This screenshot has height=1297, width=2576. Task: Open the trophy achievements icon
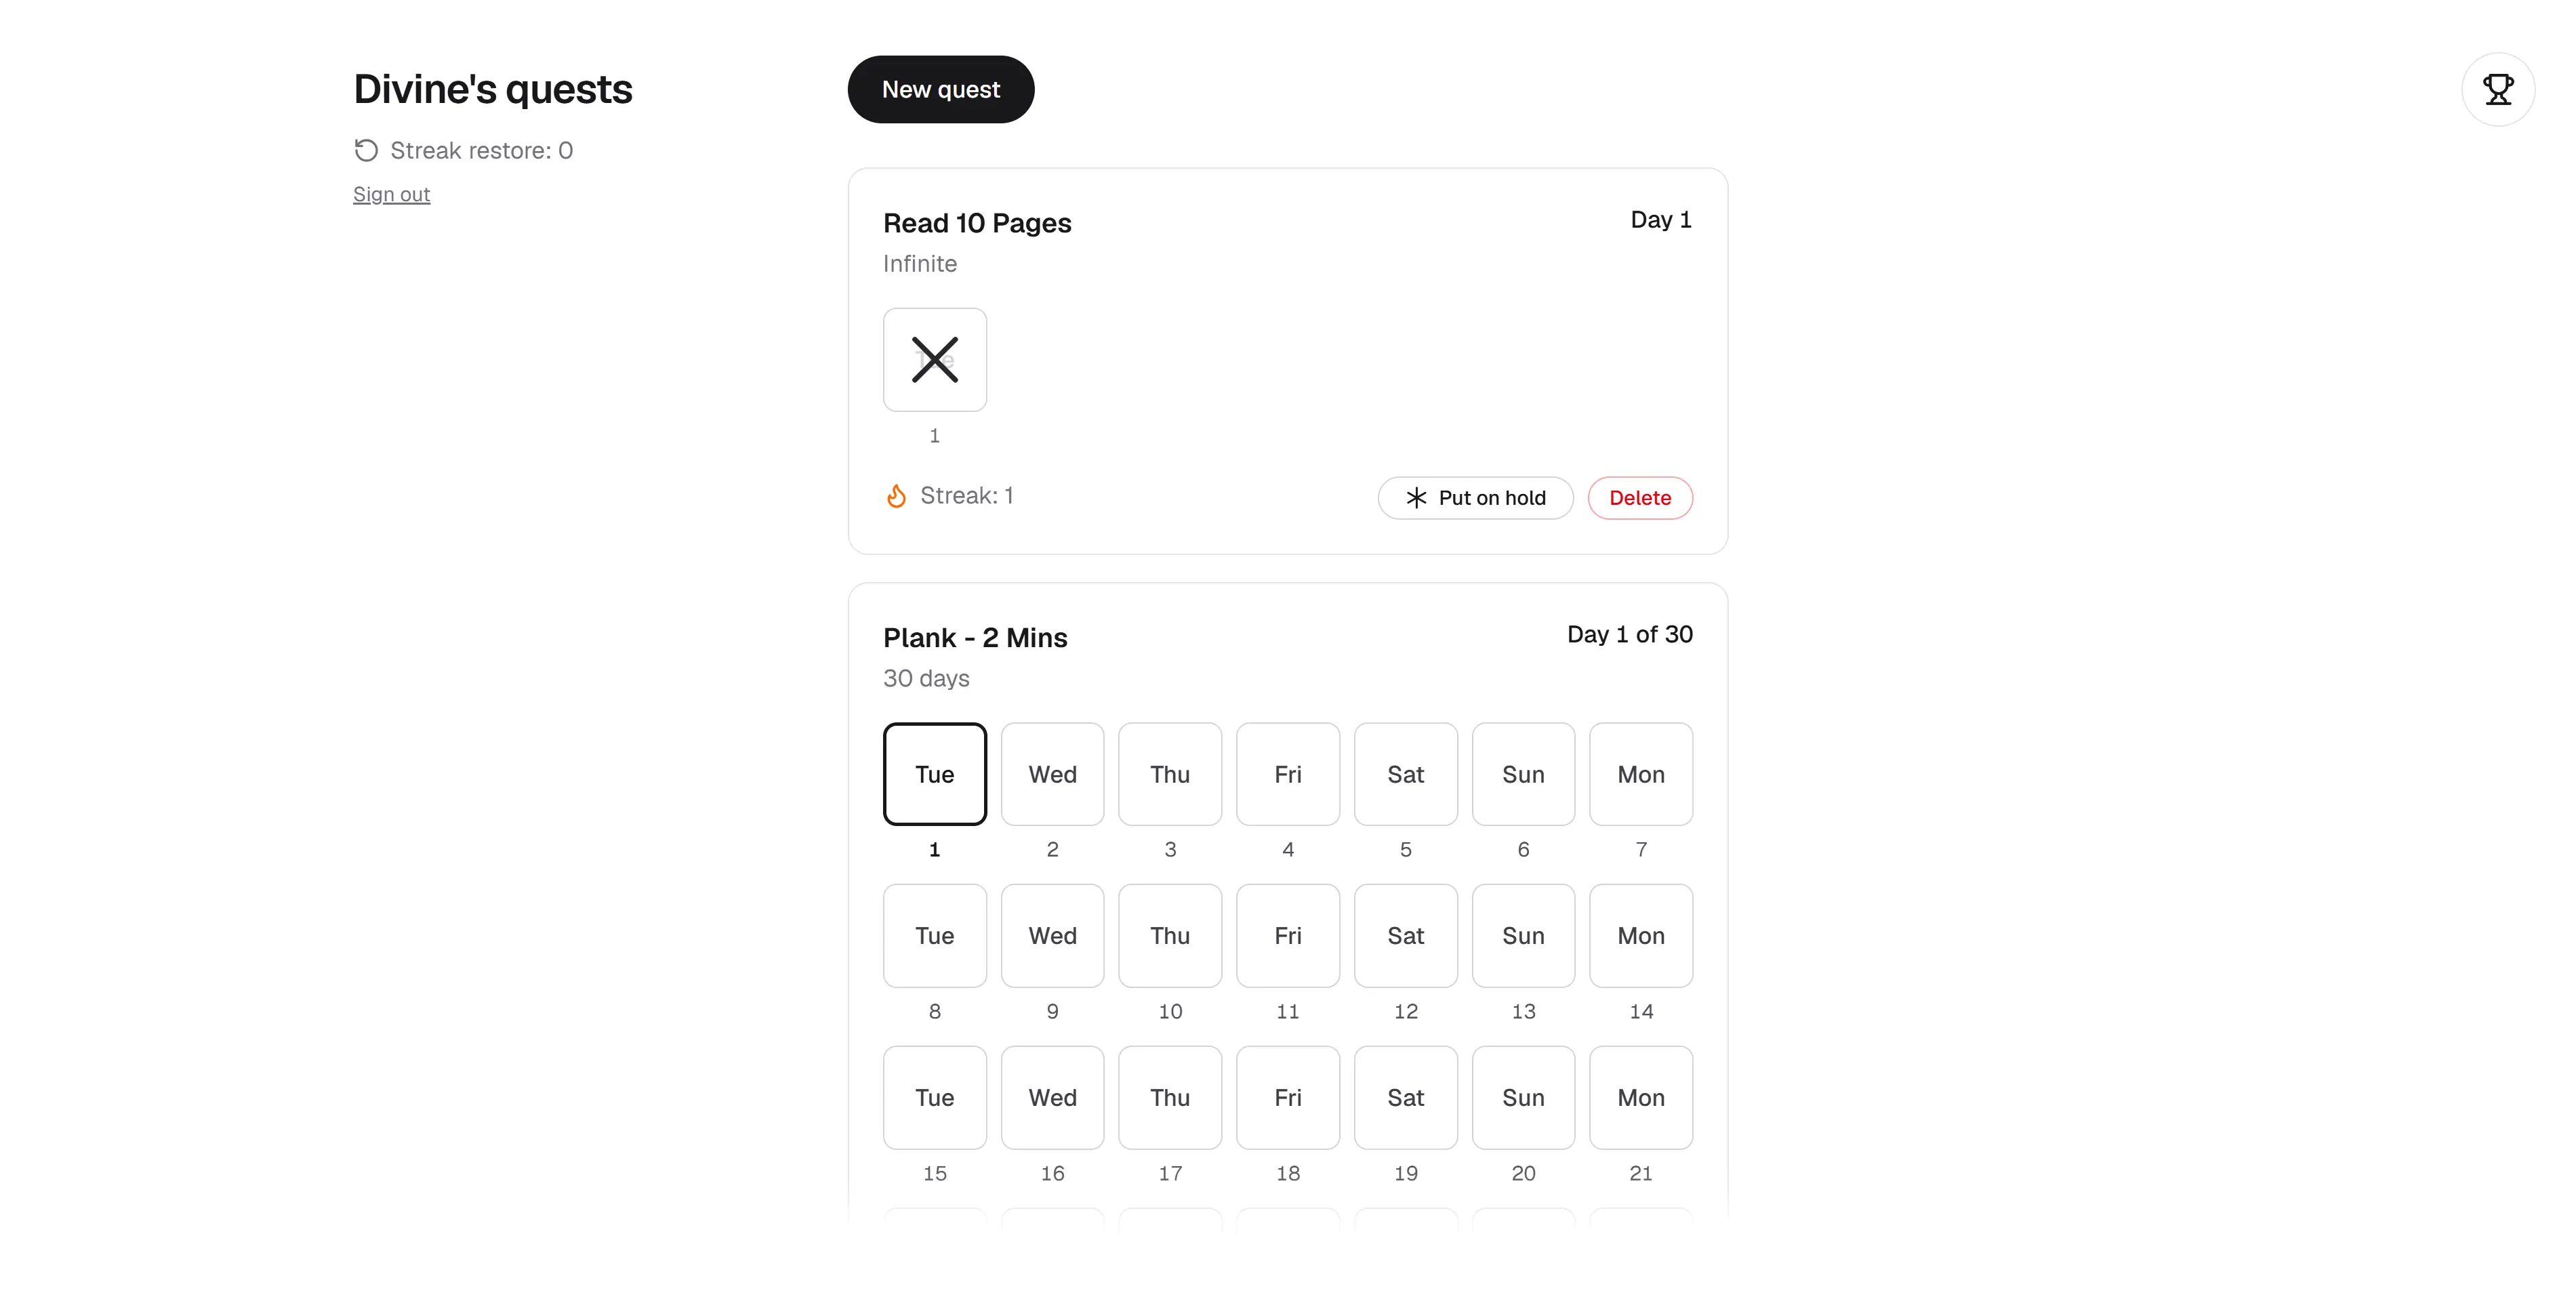coord(2497,89)
